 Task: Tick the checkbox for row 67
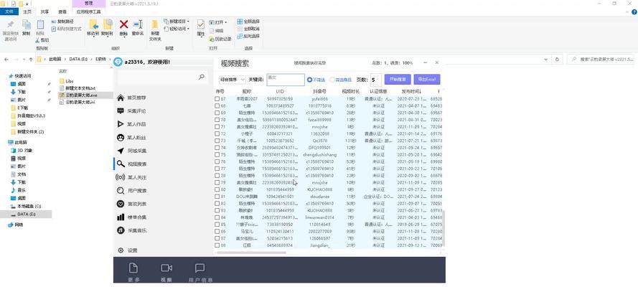click(x=217, y=99)
